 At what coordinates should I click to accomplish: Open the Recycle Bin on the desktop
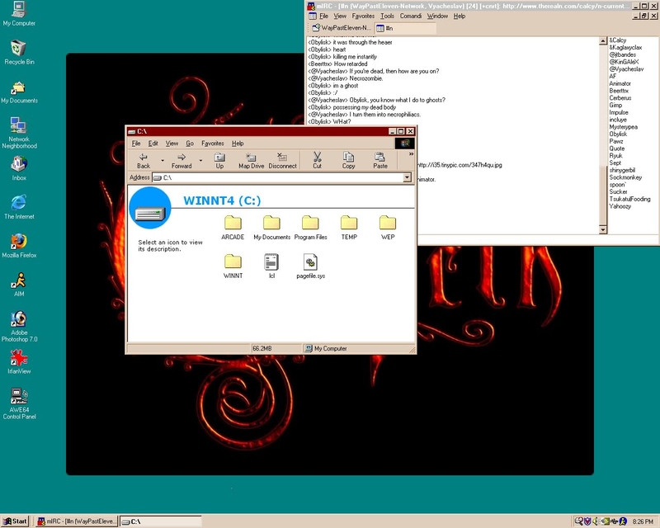click(x=19, y=53)
